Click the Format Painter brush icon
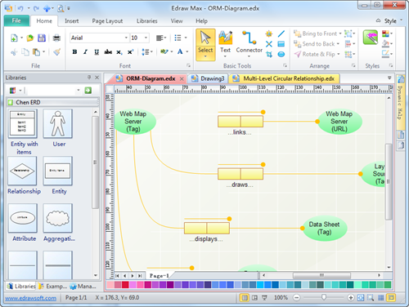 (56, 51)
